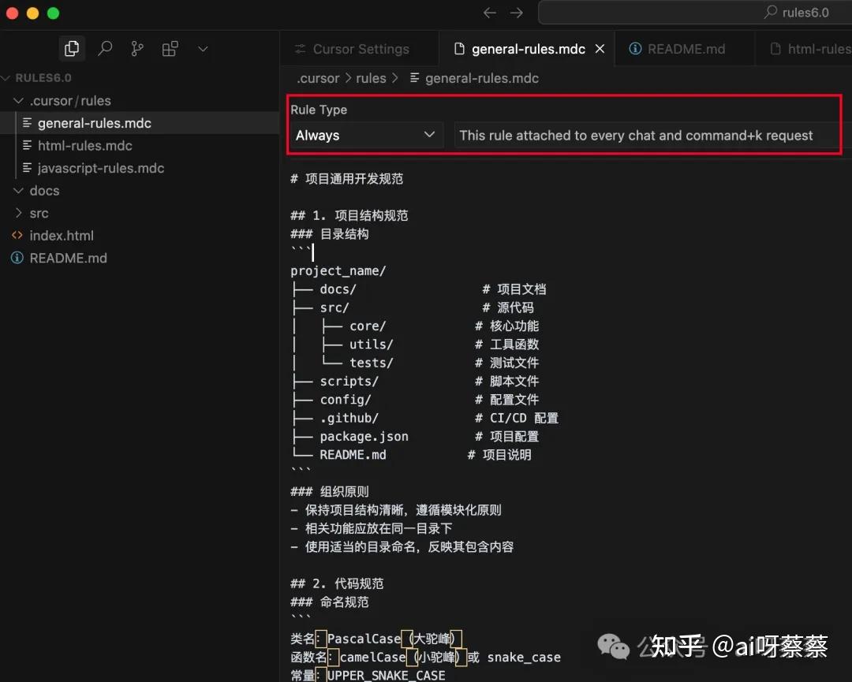Screen dimensions: 852x682
Task: Click the forward navigation arrow
Action: [x=516, y=13]
